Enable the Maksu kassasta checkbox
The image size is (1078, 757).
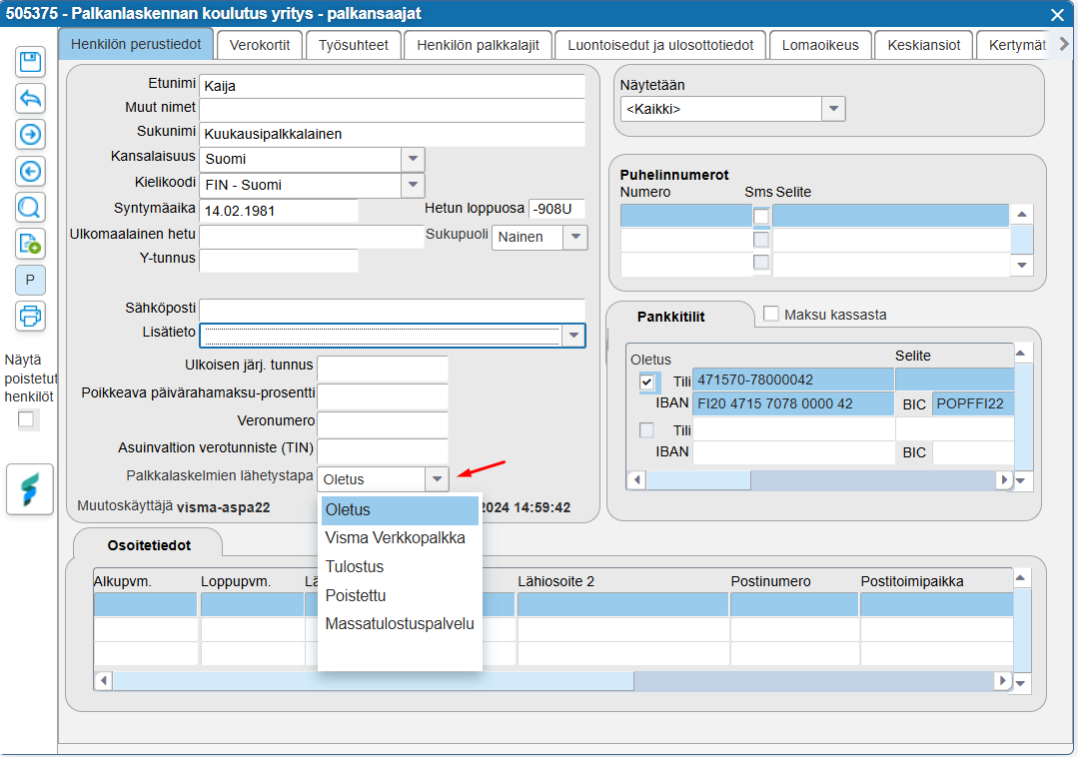tap(771, 315)
